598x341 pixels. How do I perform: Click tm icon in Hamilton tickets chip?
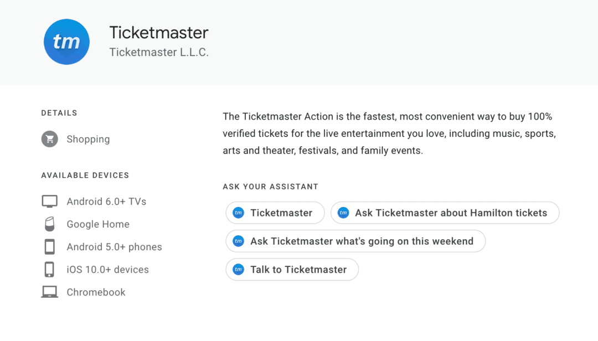click(x=343, y=213)
